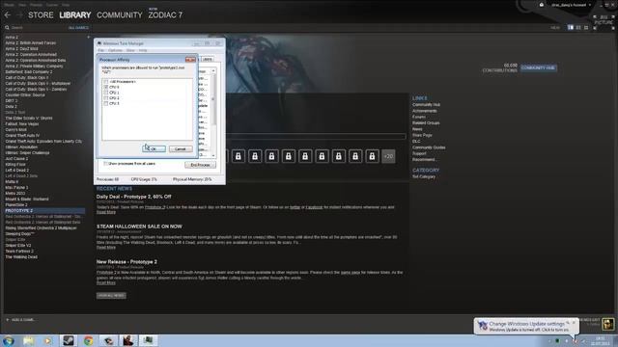
Task: Open the Community Guides link
Action: tap(429, 147)
